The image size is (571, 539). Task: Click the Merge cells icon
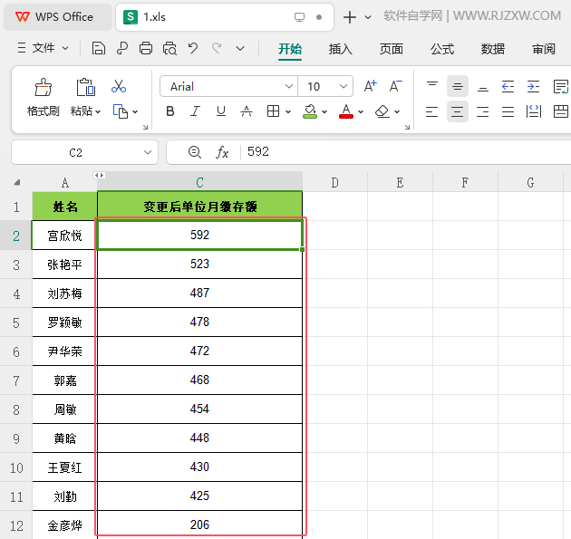561,111
